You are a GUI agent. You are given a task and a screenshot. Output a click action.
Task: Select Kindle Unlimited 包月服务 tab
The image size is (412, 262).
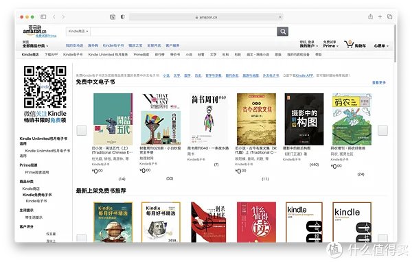108,55
